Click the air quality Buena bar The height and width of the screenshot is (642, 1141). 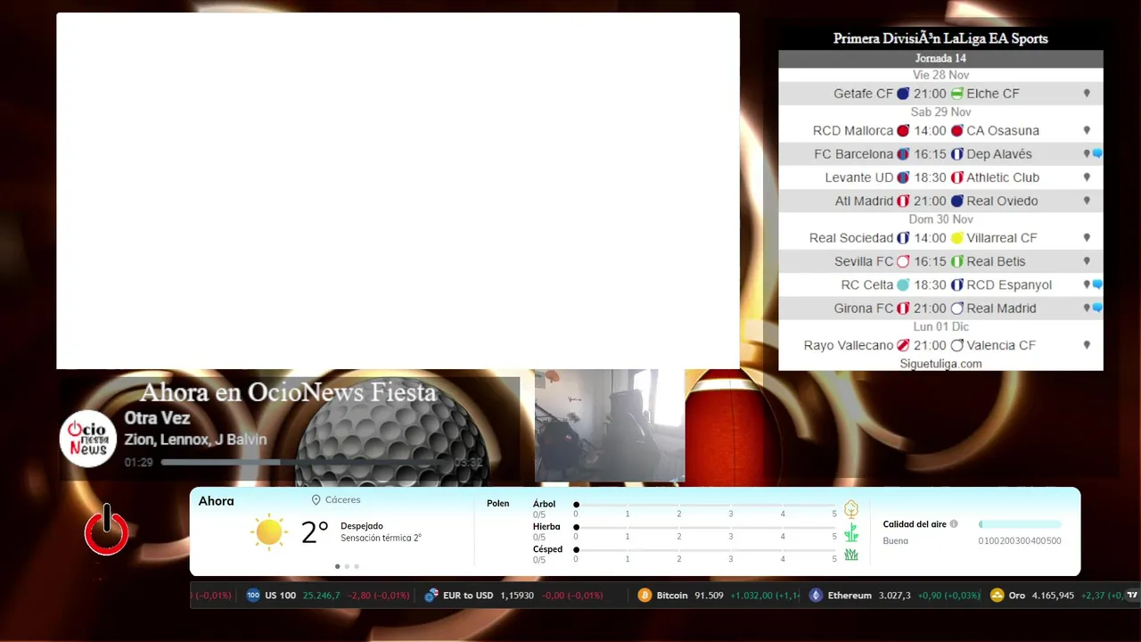tap(1020, 524)
